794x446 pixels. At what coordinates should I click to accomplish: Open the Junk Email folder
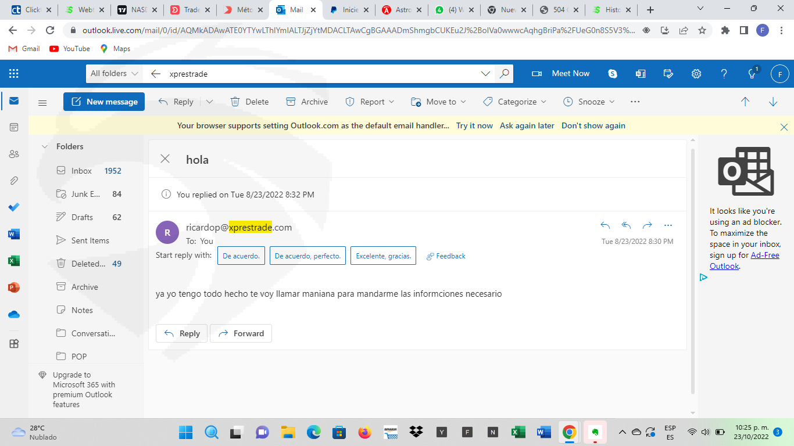86,194
